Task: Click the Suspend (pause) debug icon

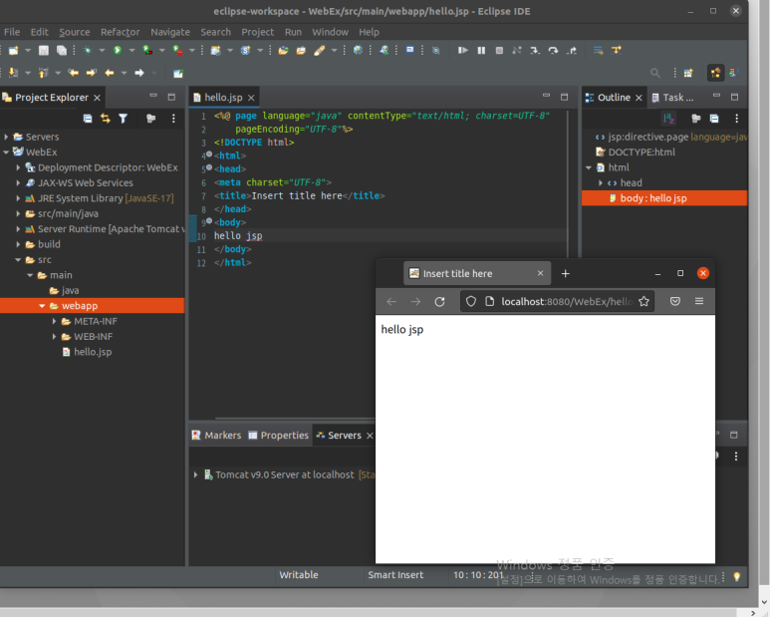Action: [x=481, y=50]
